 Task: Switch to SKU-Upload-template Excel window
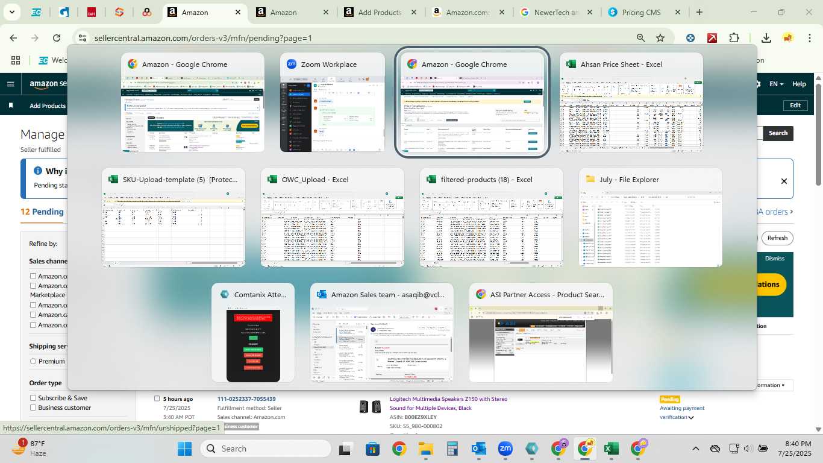tap(174, 218)
